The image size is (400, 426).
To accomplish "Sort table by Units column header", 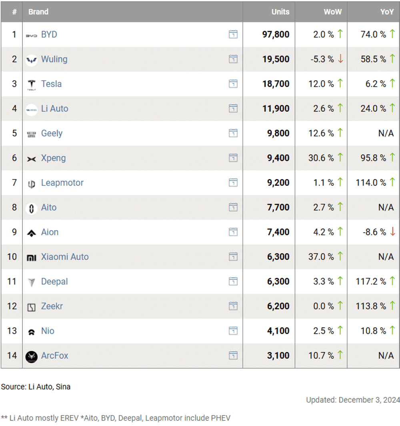I will coord(280,12).
